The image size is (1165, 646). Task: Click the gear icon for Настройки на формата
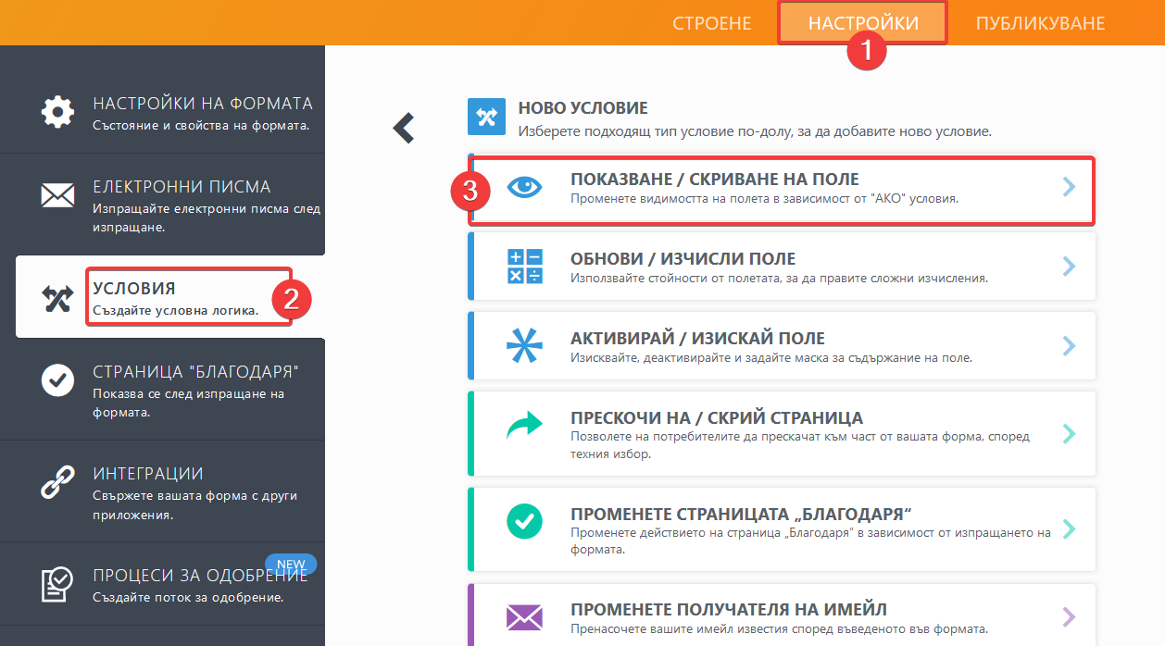point(57,113)
